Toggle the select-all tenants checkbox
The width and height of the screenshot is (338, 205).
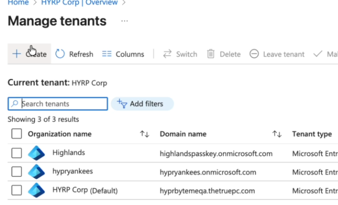pyautogui.click(x=17, y=134)
